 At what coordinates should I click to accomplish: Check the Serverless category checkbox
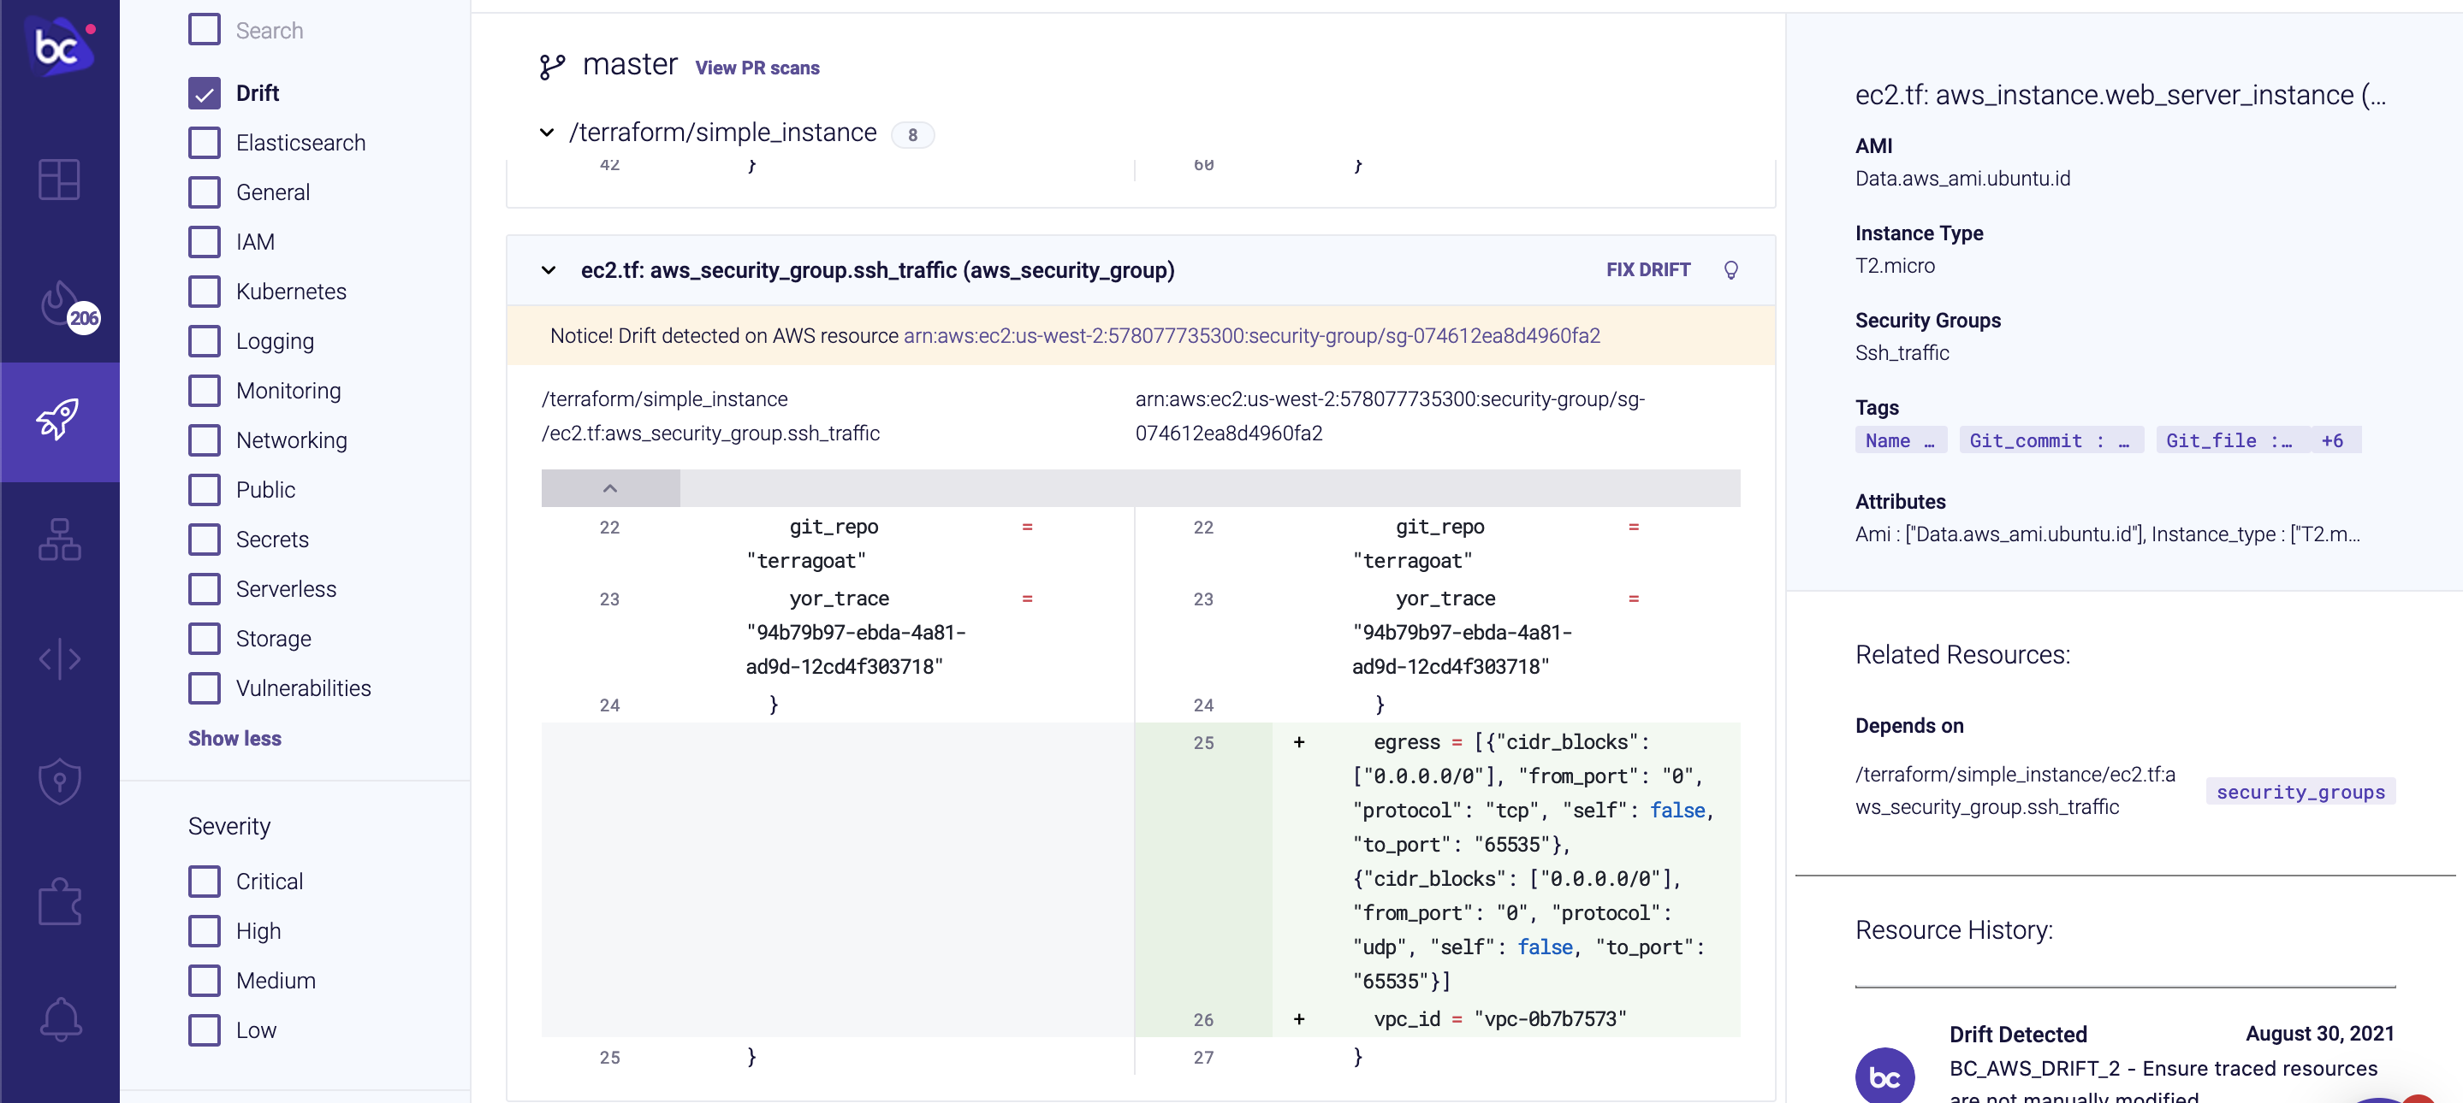(204, 589)
